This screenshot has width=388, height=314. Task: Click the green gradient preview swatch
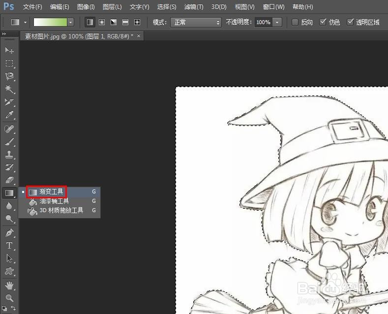[x=50, y=22]
